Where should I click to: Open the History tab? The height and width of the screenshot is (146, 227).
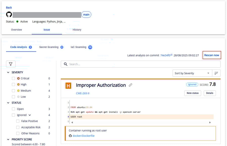77,30
